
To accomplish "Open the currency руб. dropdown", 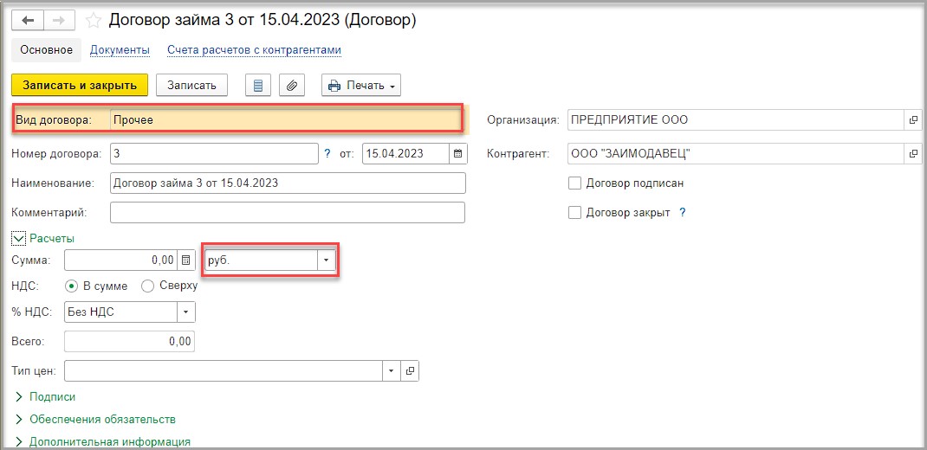I will [x=327, y=260].
